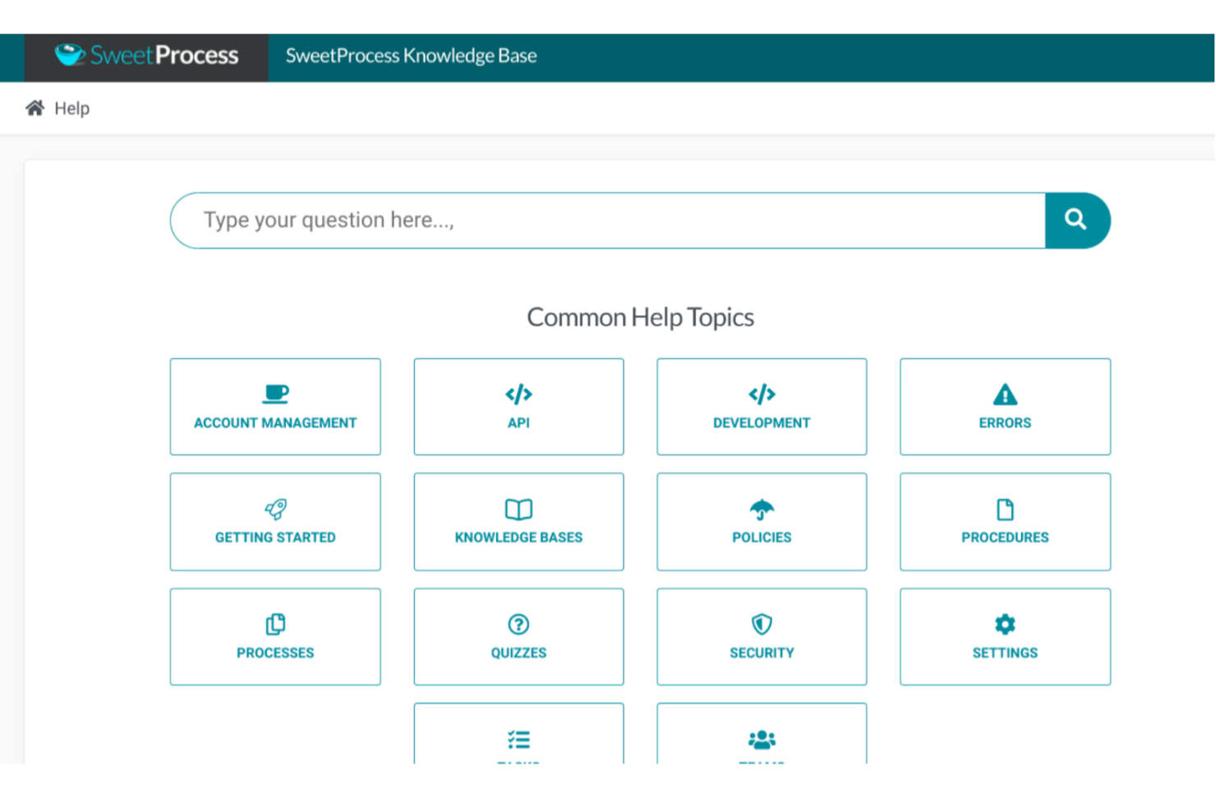The width and height of the screenshot is (1216, 811).
Task: Click inside the question search field
Action: point(575,219)
